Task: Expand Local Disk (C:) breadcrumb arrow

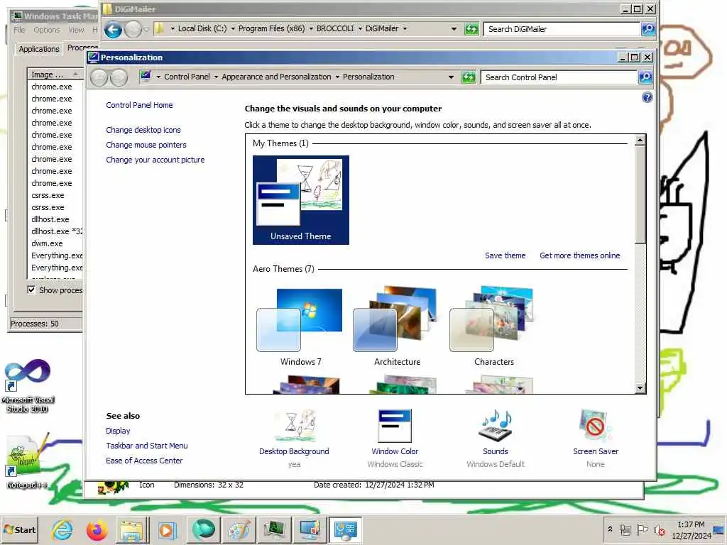Action: (x=233, y=28)
